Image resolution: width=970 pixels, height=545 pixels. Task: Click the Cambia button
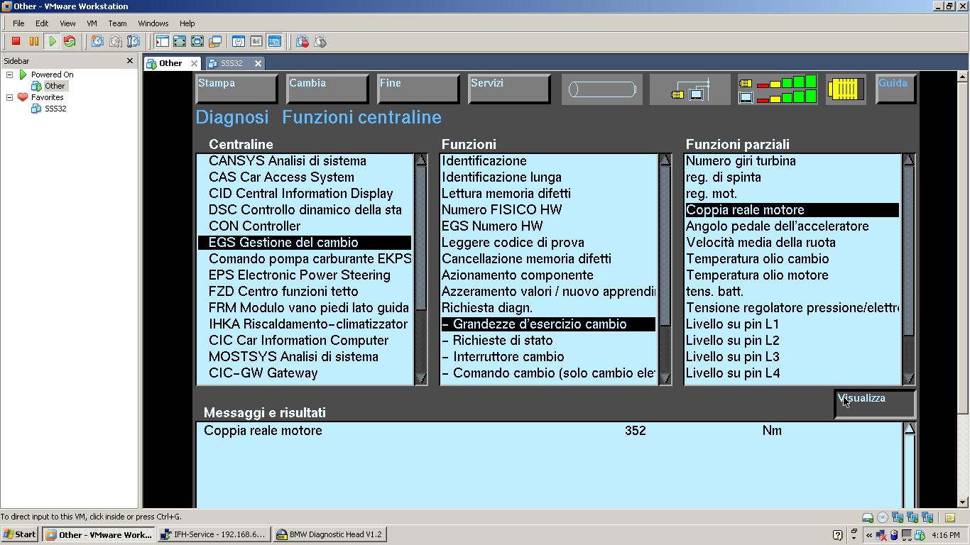click(x=327, y=89)
